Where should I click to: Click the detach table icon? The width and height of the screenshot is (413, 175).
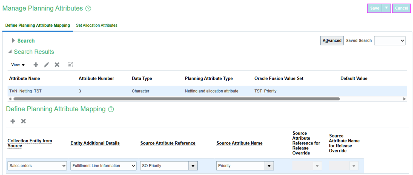tap(70, 65)
